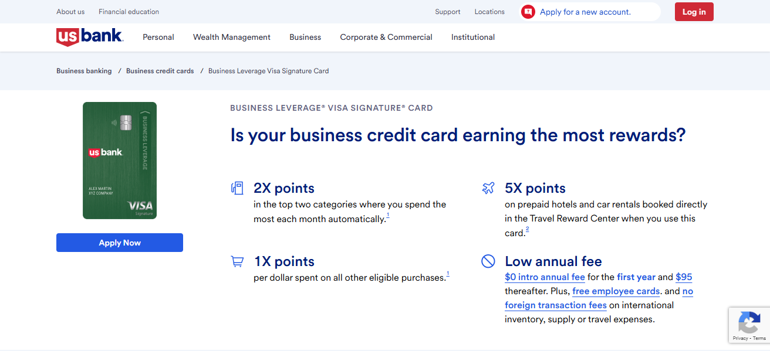
Task: Click the 'Low annual fee' heading
Action: tap(553, 261)
